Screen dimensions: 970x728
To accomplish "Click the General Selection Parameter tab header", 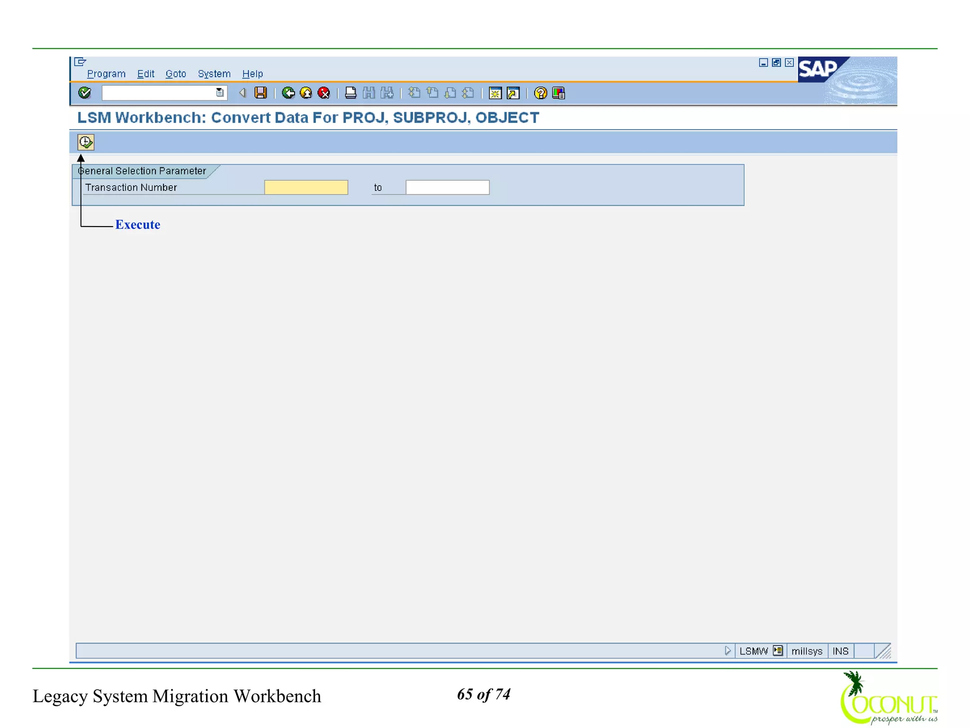I will (x=142, y=171).
